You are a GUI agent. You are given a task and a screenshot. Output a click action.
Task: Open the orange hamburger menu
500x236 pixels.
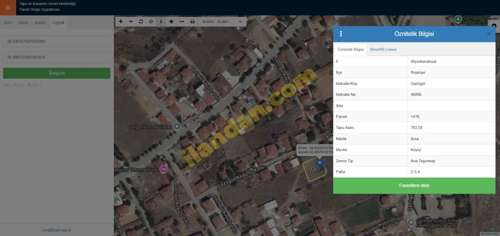click(8, 7)
